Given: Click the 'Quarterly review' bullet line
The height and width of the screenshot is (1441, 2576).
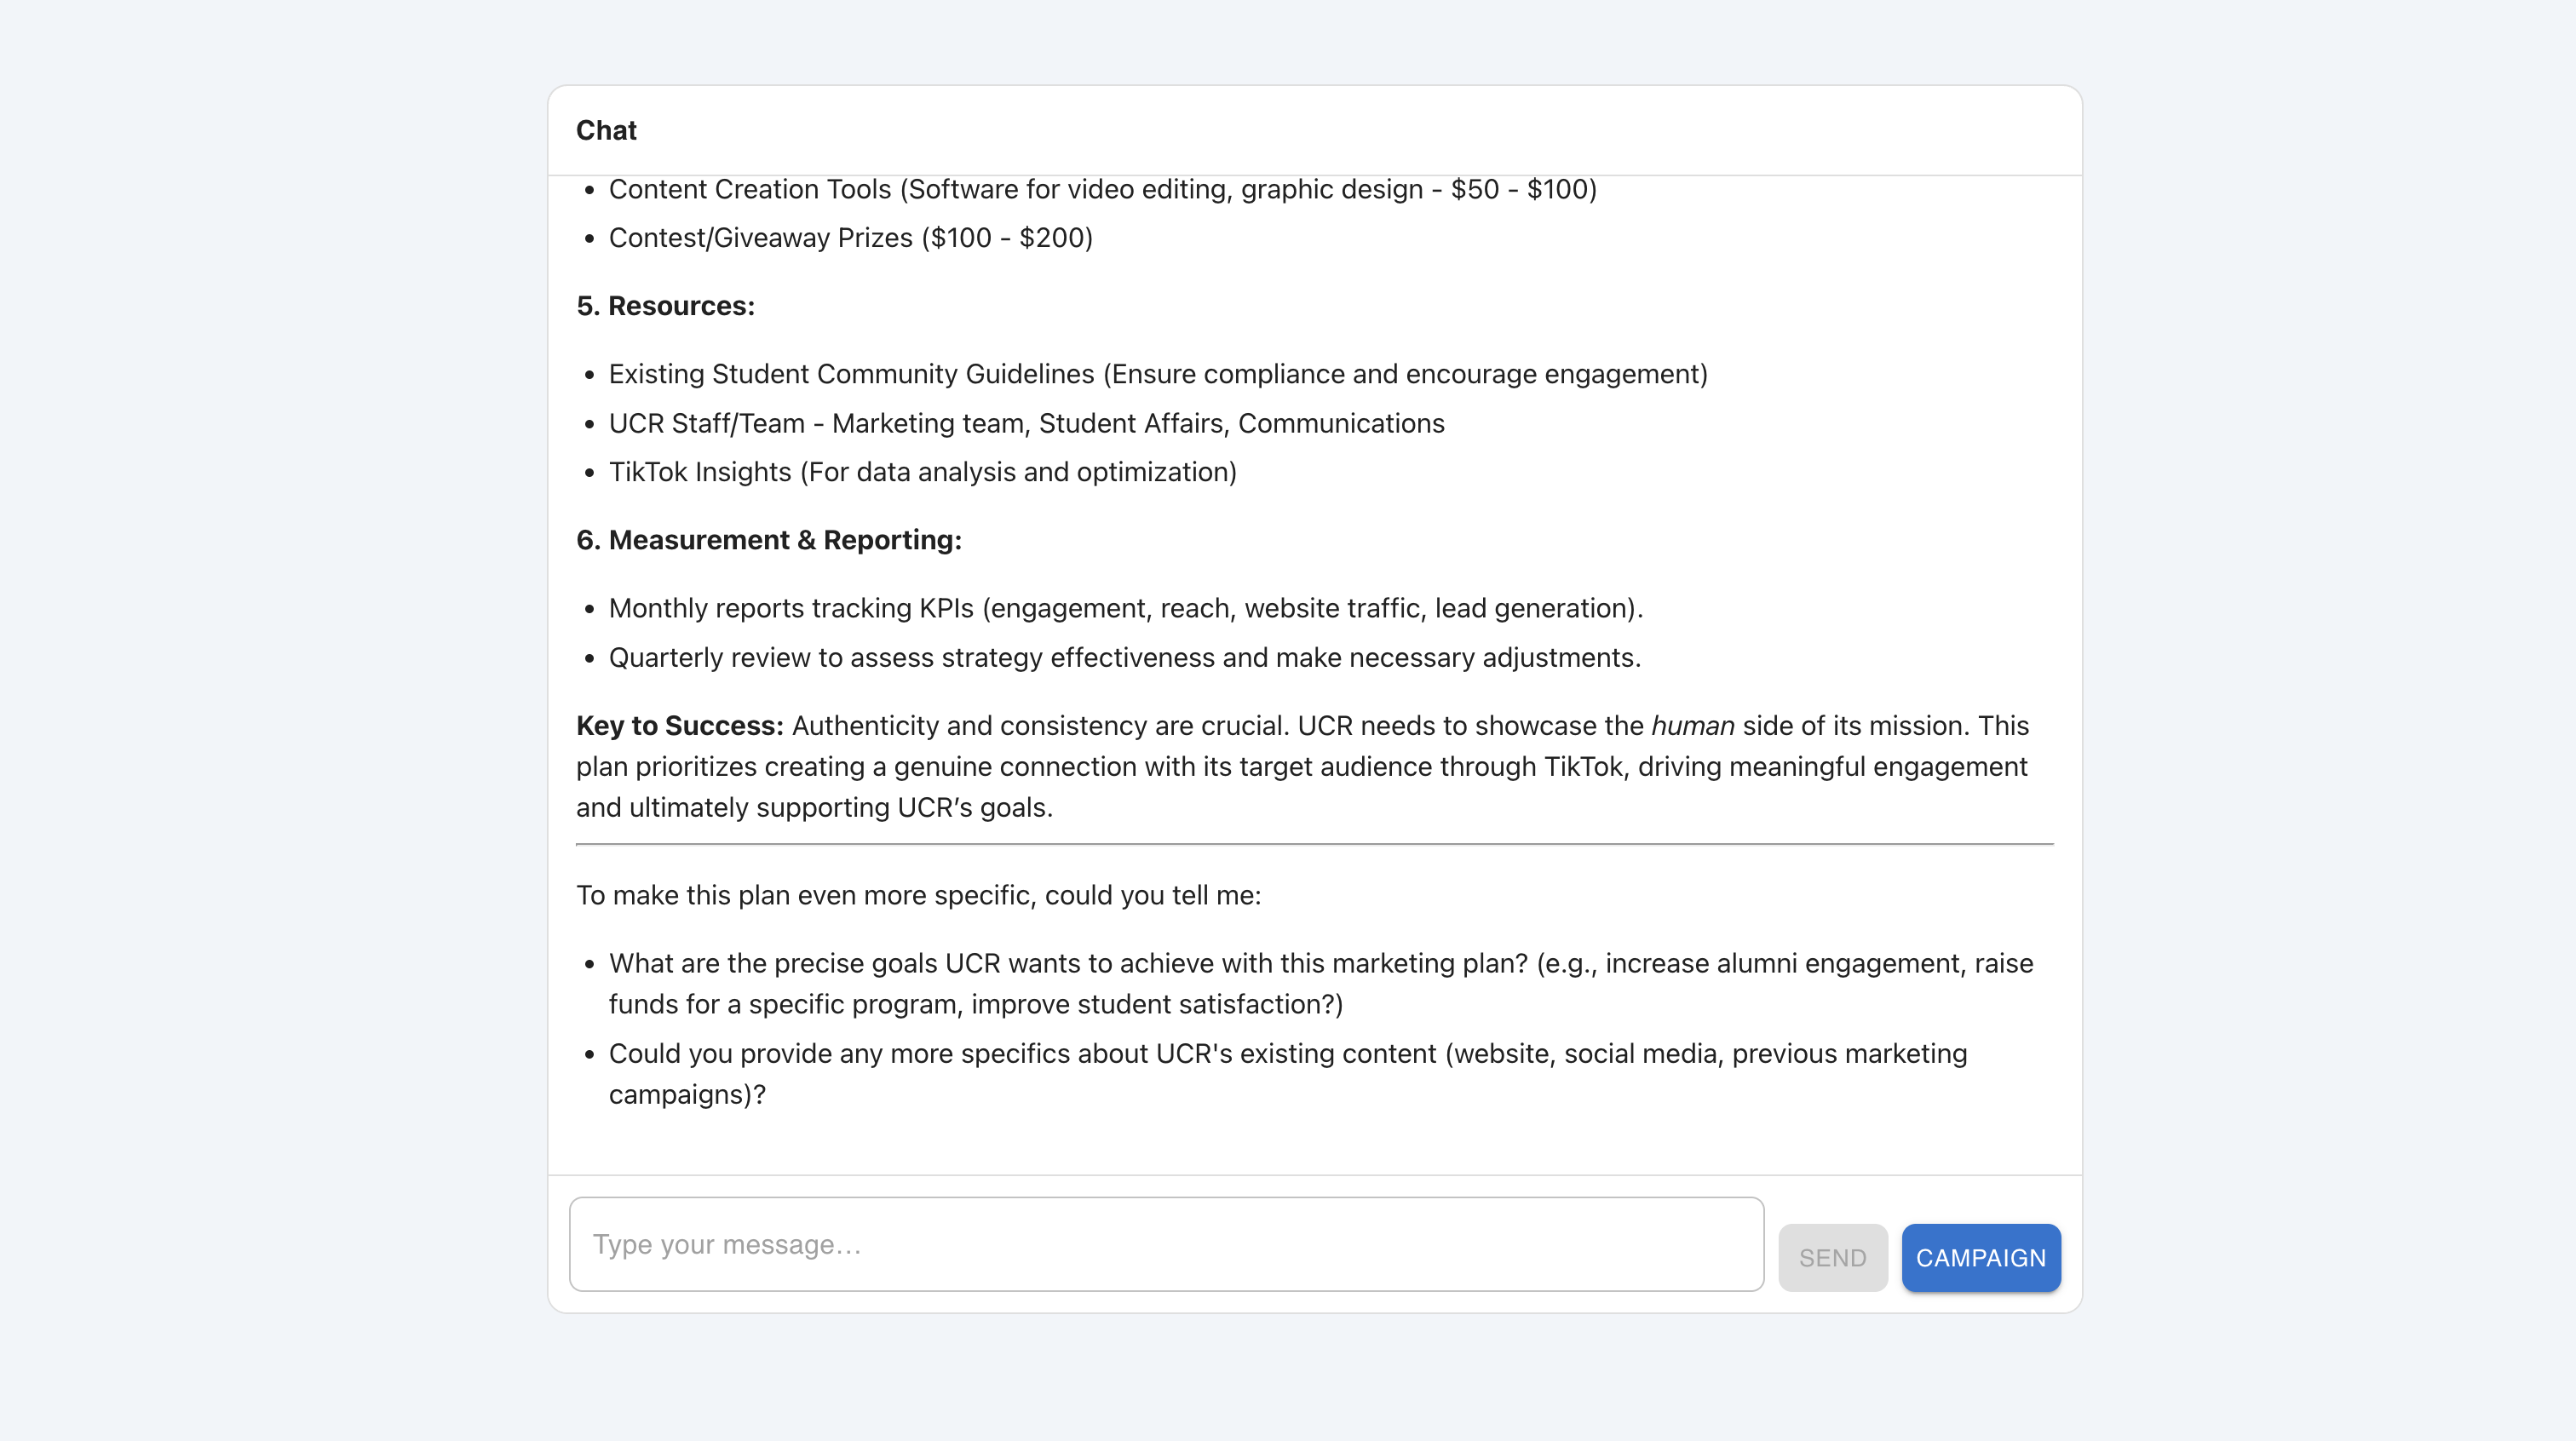Looking at the screenshot, I should pyautogui.click(x=1124, y=658).
